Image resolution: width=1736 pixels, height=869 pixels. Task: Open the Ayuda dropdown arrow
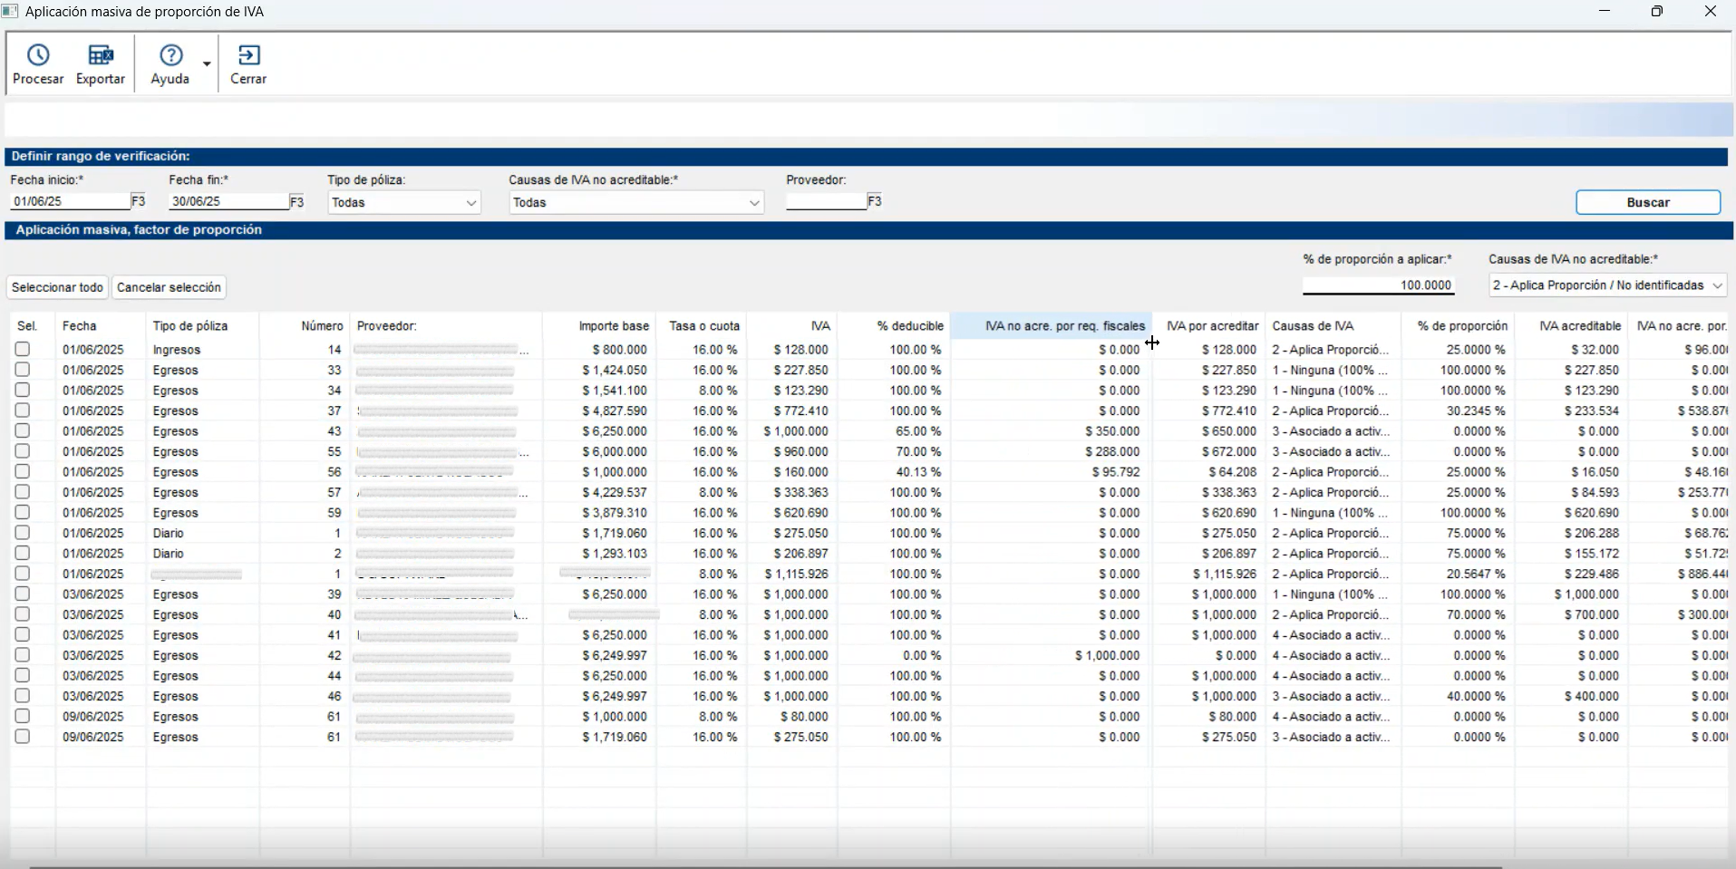tap(207, 64)
